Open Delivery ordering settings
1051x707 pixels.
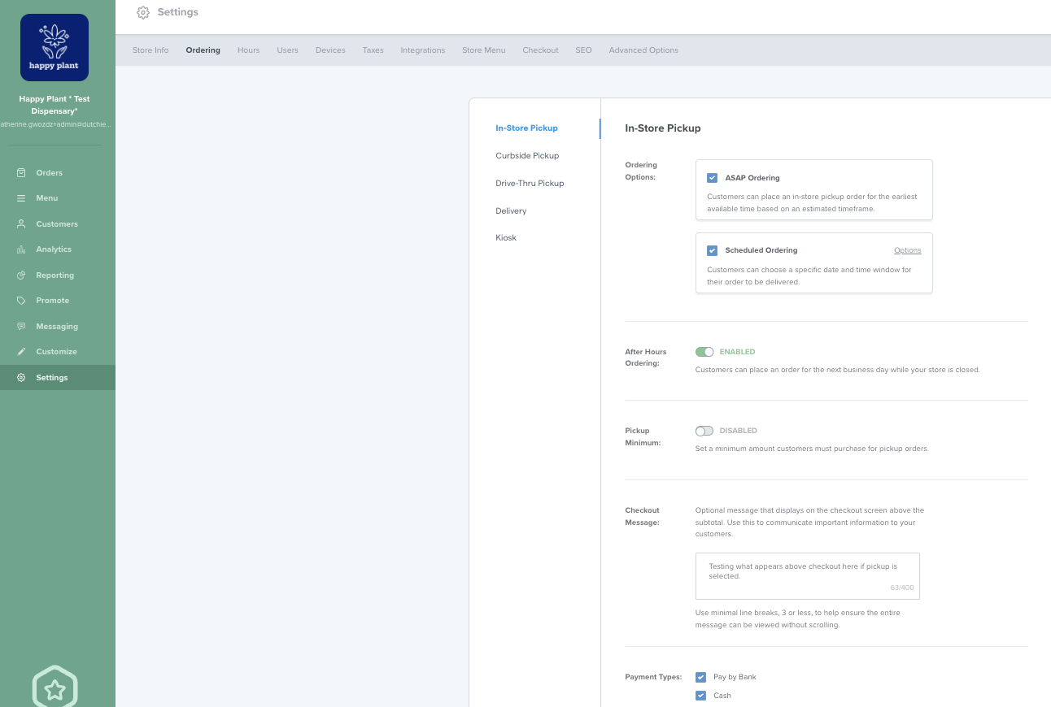coord(511,211)
